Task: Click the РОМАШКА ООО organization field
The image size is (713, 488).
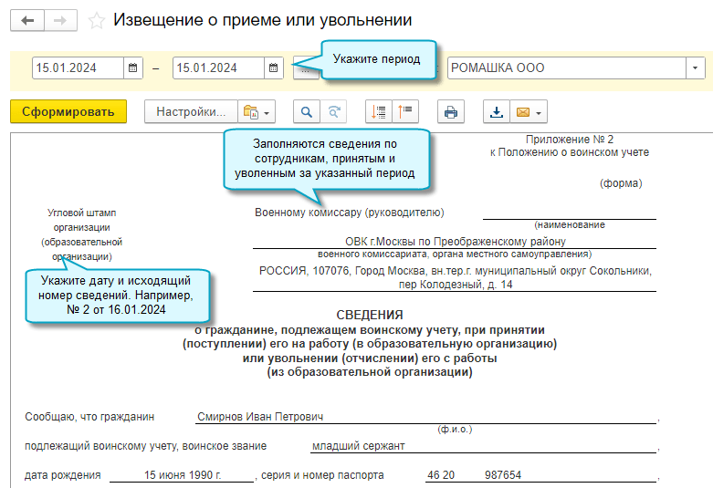Action: pyautogui.click(x=567, y=68)
